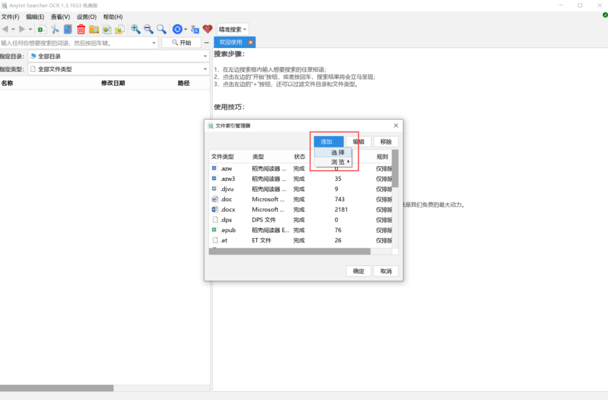Click the green icon of the .epub row
608x400 pixels.
point(214,230)
